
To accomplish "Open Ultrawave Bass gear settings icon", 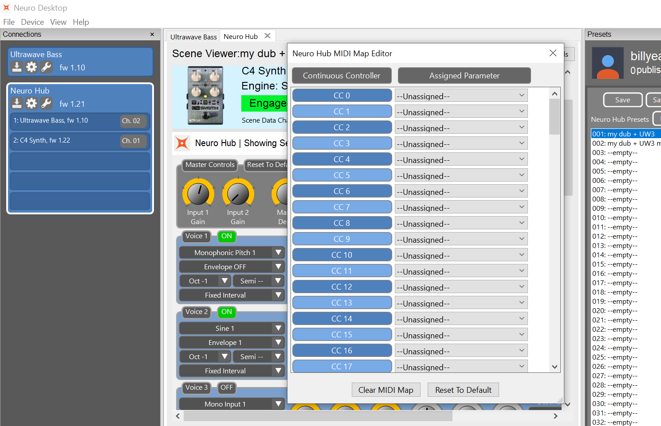I will pyautogui.click(x=31, y=67).
